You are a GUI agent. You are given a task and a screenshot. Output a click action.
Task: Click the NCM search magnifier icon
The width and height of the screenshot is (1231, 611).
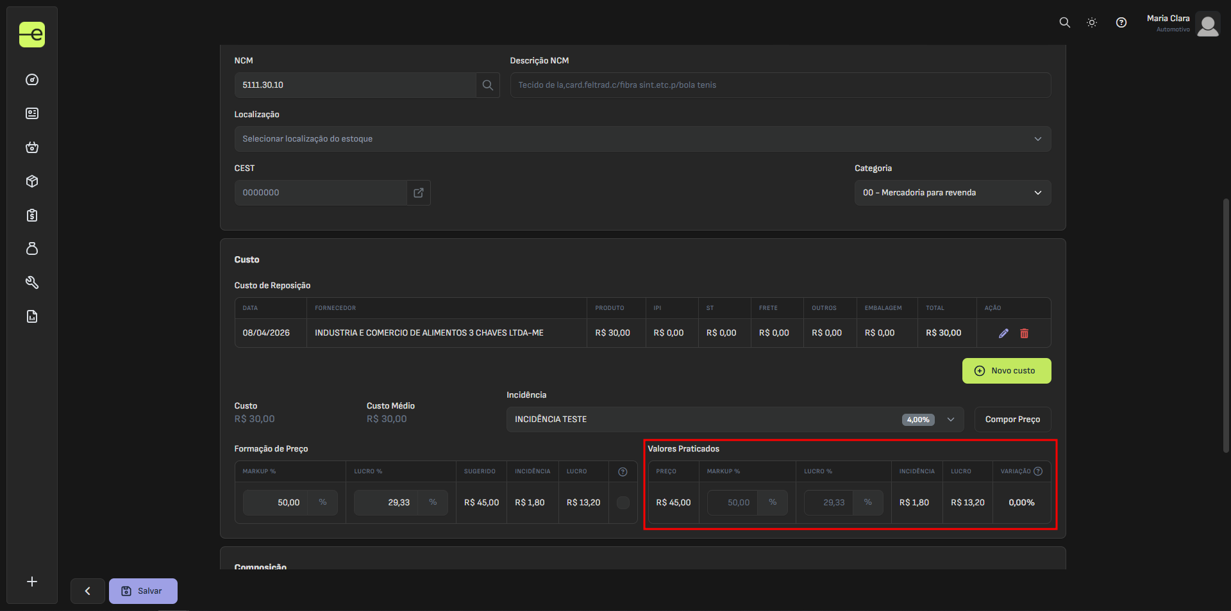(487, 85)
